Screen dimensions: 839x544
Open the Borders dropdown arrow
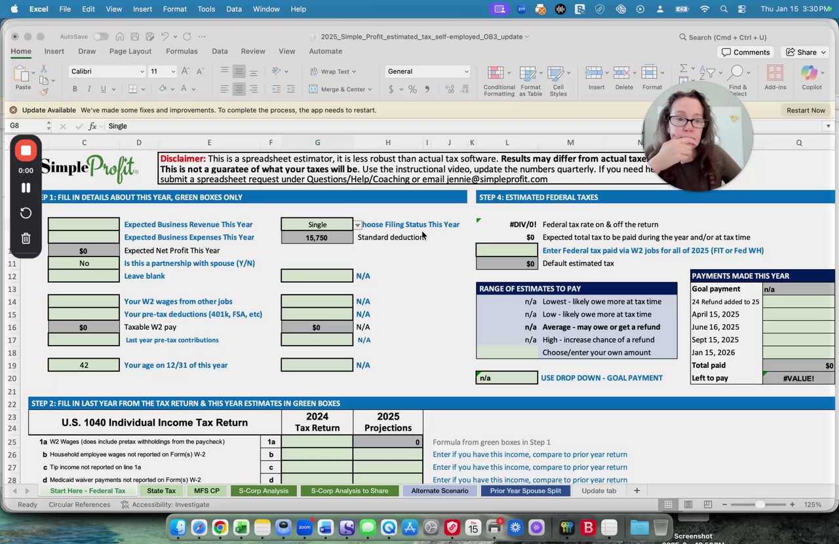pyautogui.click(x=144, y=89)
